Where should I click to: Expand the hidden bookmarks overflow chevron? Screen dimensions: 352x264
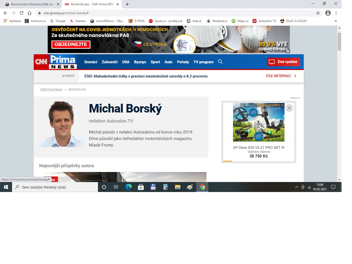click(335, 21)
